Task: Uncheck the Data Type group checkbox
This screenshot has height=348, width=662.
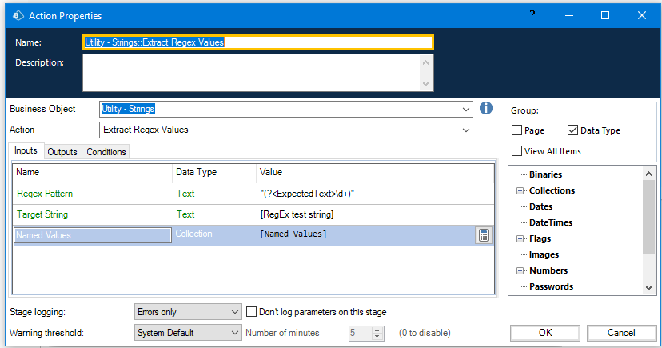Action: pos(572,130)
